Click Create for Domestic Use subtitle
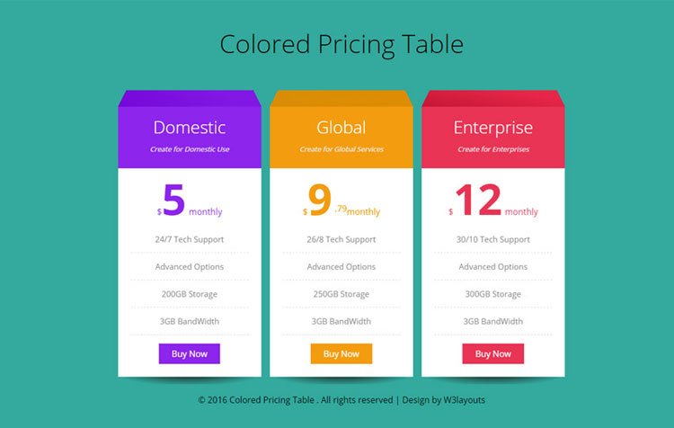This screenshot has height=428, width=674. tap(190, 149)
